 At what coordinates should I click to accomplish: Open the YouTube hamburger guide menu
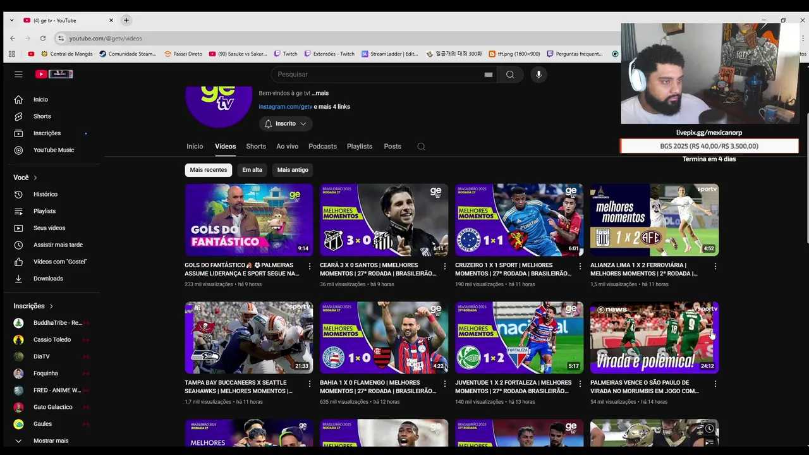[18, 75]
